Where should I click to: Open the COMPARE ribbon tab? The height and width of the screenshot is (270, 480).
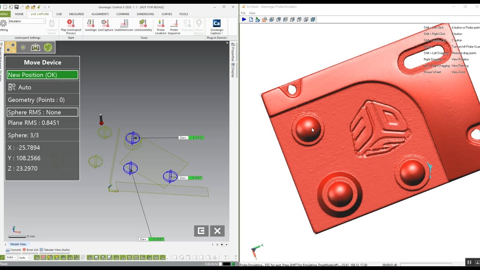click(x=123, y=14)
